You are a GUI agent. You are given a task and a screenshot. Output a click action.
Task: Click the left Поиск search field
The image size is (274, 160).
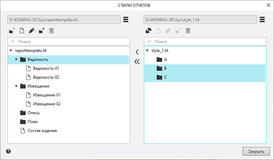point(73,41)
